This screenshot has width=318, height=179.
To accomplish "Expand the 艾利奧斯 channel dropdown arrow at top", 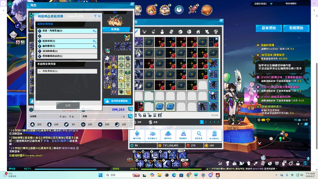I will 271,4.
